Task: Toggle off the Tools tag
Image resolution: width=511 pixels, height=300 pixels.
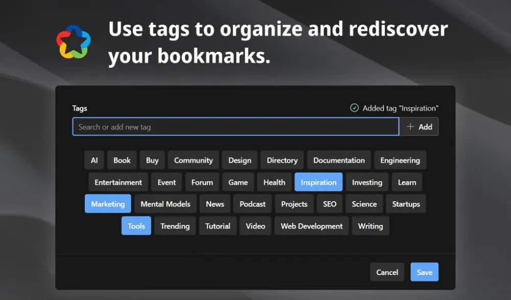Action: 136,226
